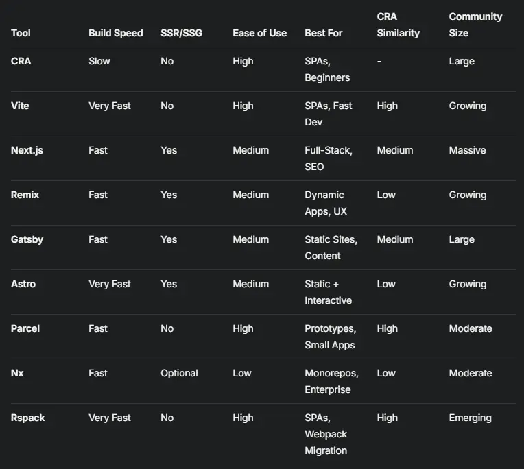The image size is (524, 469).
Task: Click the Optional SSR/SSG cell
Action: tap(179, 373)
